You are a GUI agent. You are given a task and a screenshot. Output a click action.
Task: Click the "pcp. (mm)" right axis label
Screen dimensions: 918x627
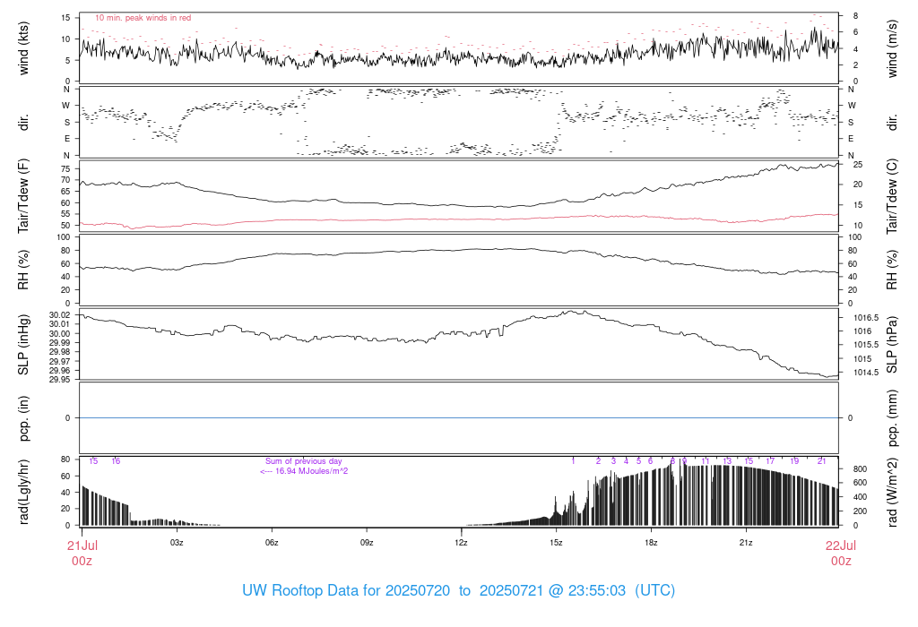pos(894,418)
